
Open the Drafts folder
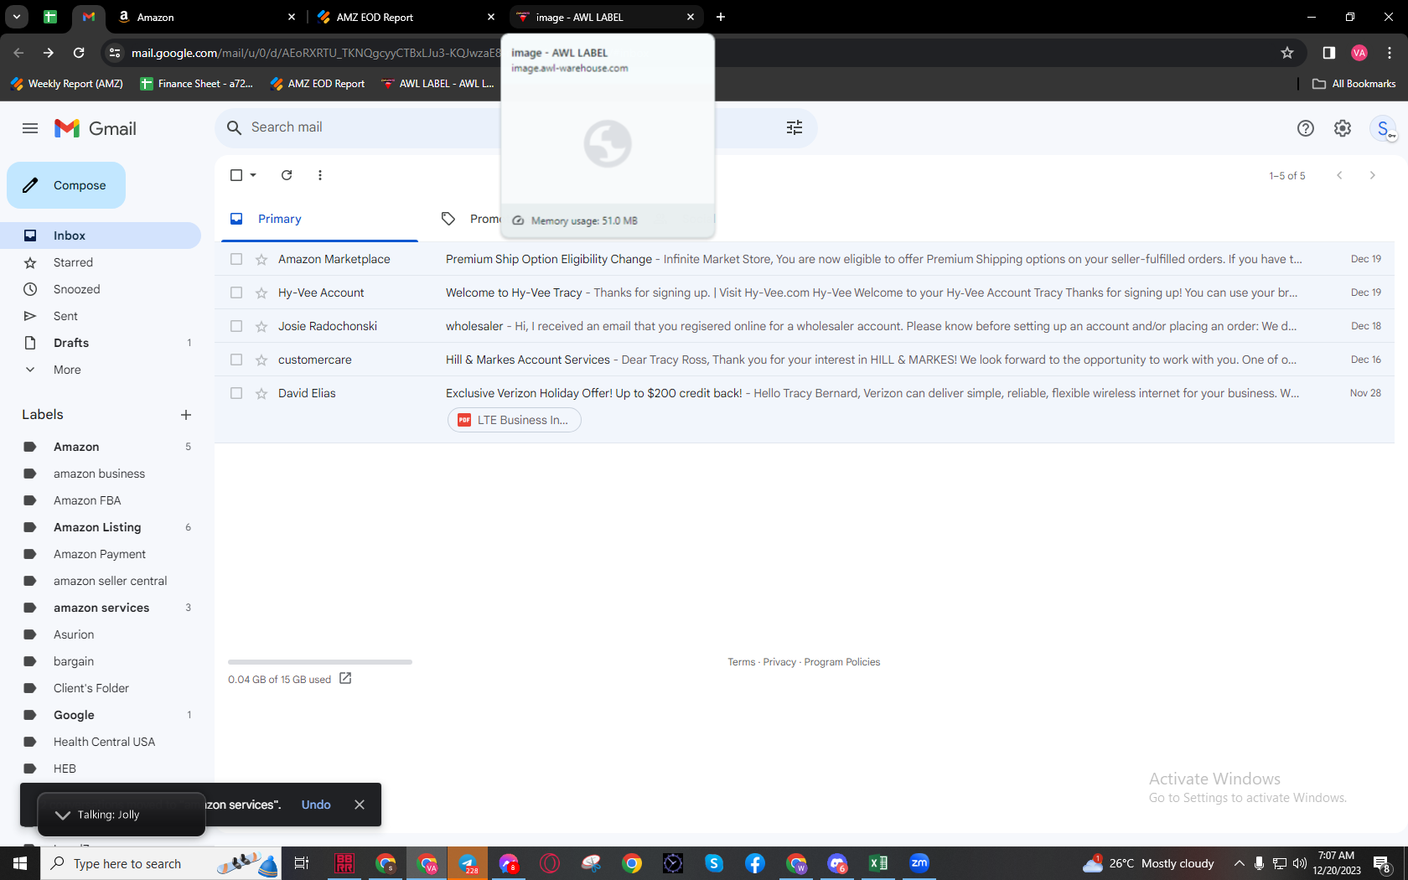[x=101, y=343]
